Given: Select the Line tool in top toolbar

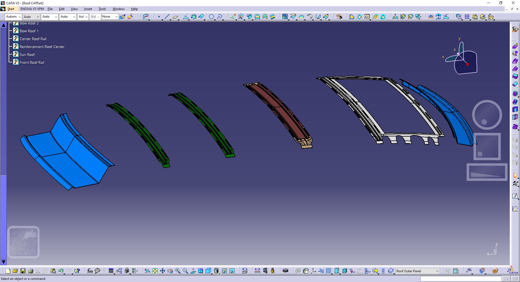Looking at the screenshot, I should [167, 17].
